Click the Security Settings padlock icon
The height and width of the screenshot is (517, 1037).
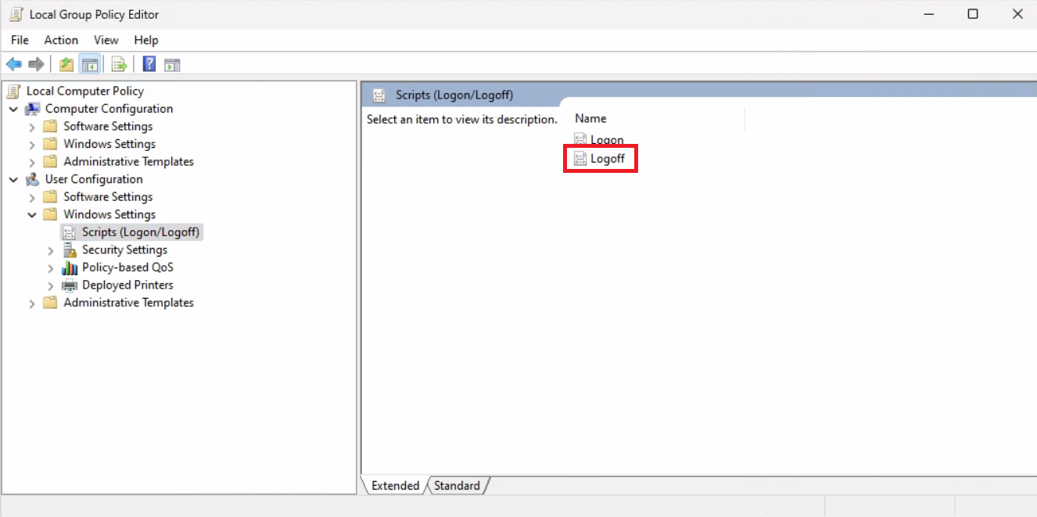[70, 250]
